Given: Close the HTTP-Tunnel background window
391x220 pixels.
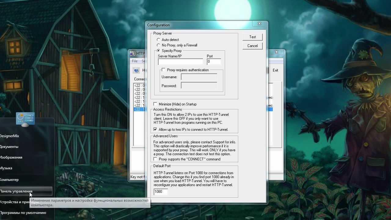Looking at the screenshot, I should [276, 53].
